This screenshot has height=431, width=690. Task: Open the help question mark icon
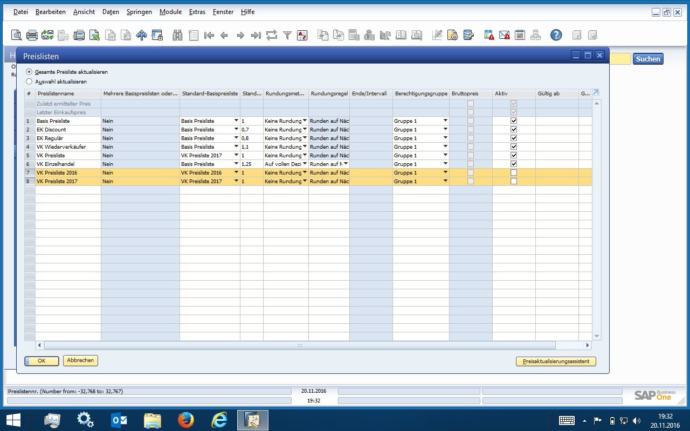(556, 36)
